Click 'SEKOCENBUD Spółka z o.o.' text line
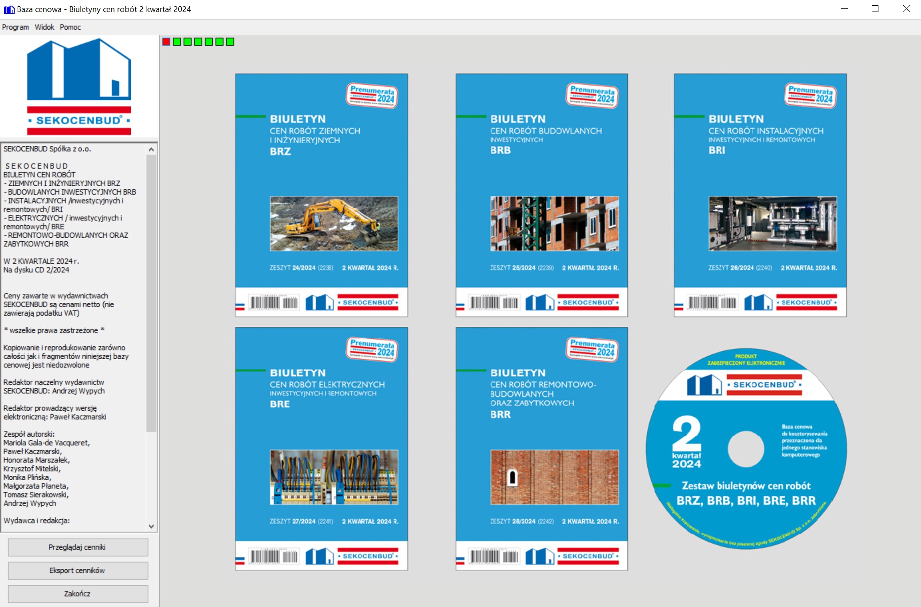The image size is (921, 607). tap(47, 149)
